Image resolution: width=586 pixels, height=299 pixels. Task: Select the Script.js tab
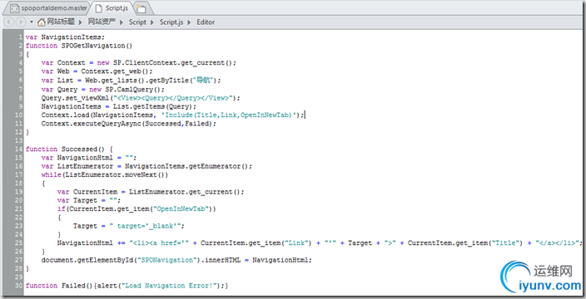tap(112, 8)
